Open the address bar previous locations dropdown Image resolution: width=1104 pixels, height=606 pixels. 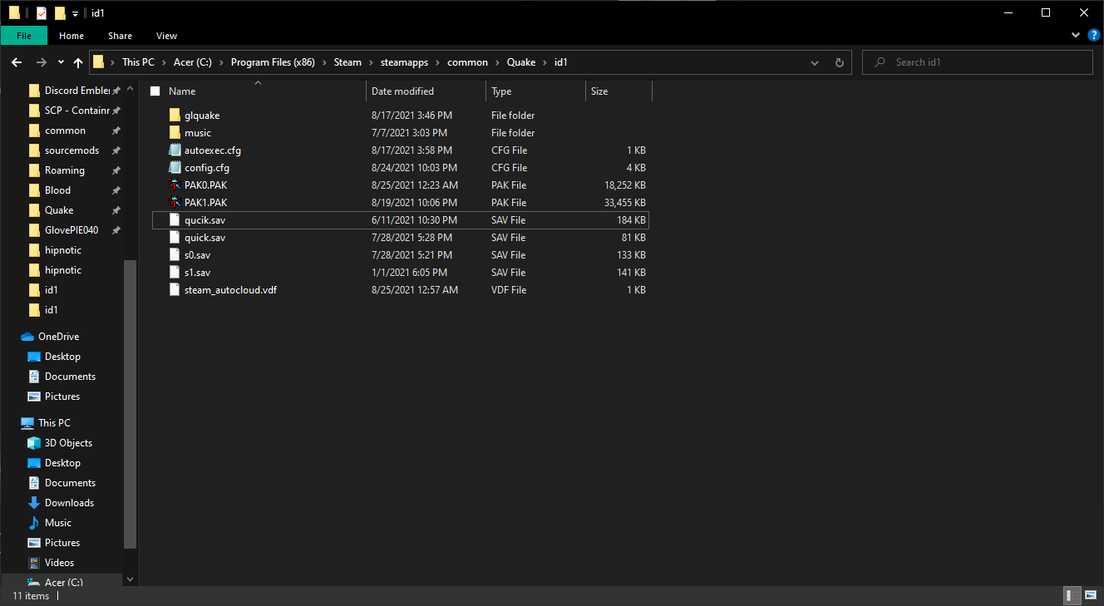pyautogui.click(x=813, y=62)
